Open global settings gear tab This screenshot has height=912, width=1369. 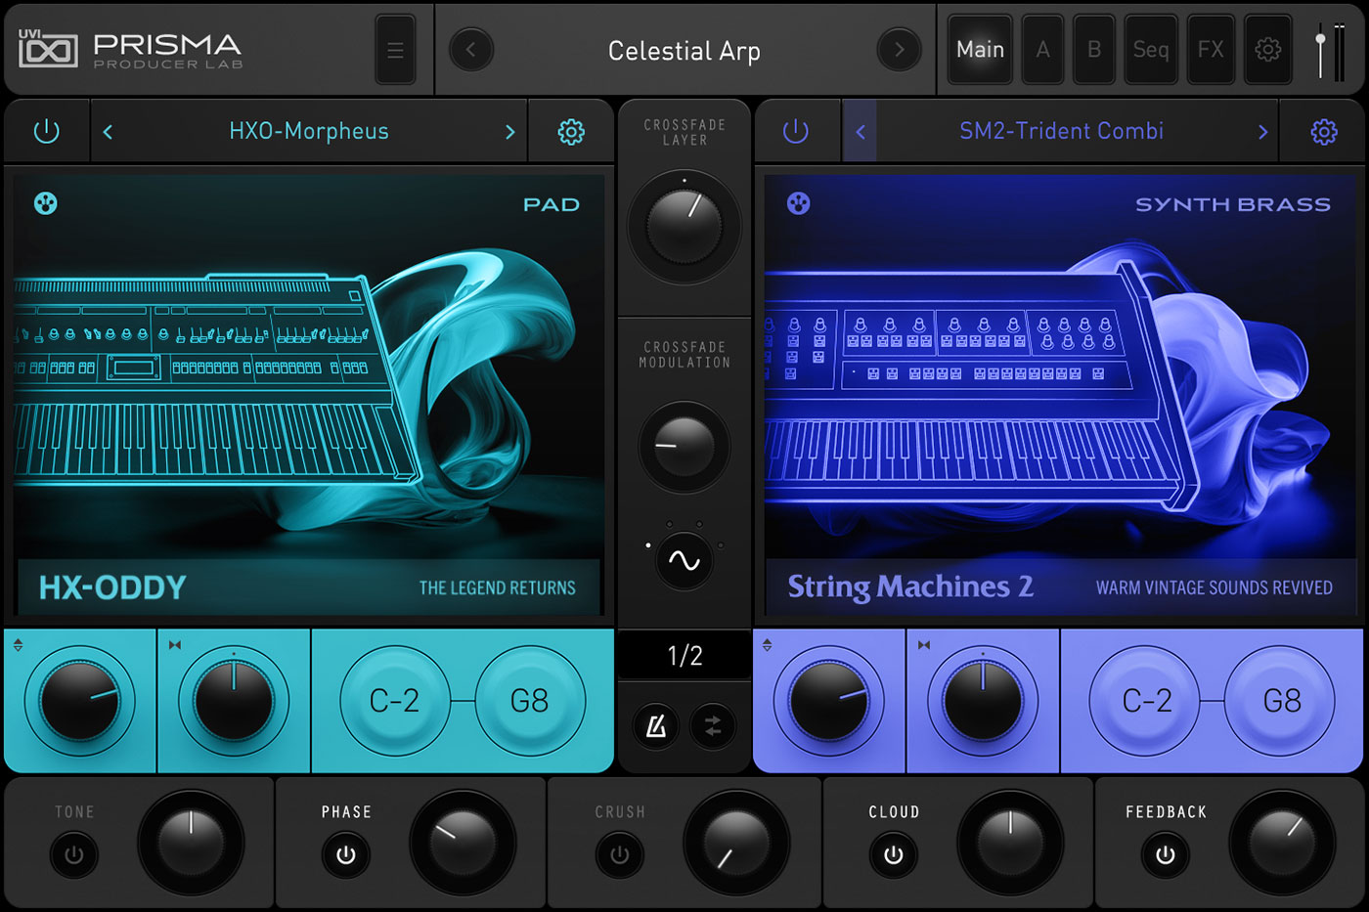point(1268,50)
